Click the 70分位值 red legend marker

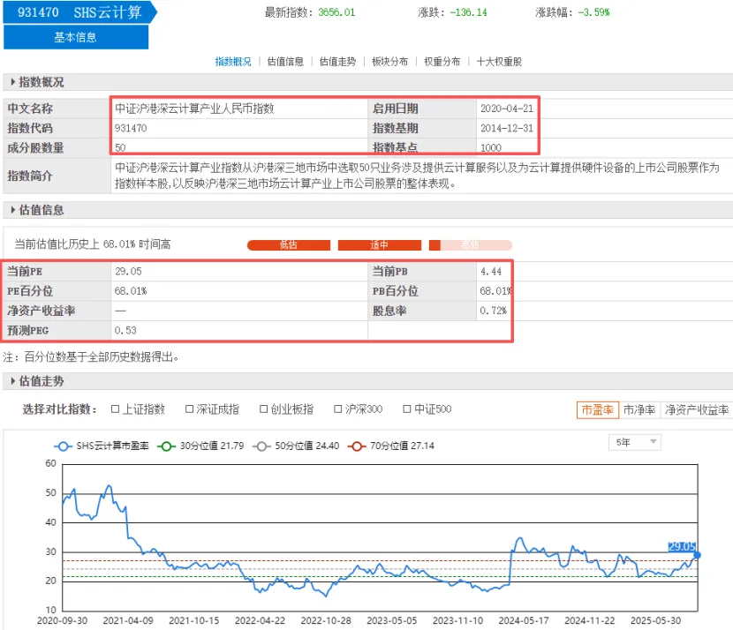(x=357, y=446)
